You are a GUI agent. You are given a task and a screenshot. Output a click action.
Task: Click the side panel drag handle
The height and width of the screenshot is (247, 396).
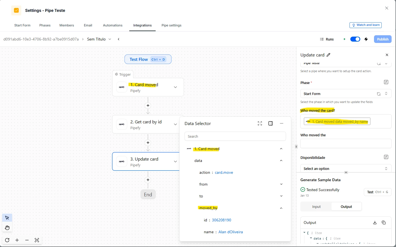[x=296, y=146]
